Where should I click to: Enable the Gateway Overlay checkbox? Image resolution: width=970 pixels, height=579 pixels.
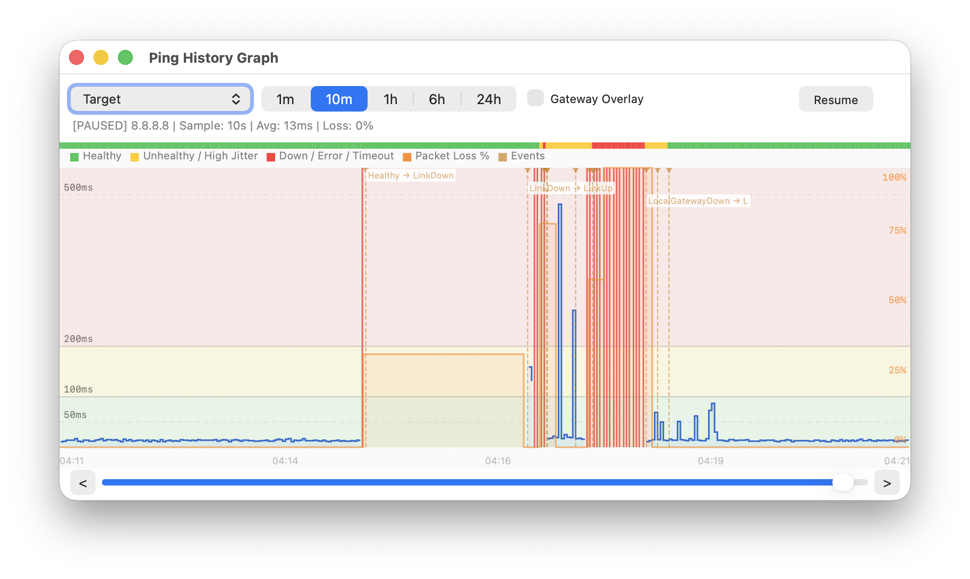tap(535, 98)
